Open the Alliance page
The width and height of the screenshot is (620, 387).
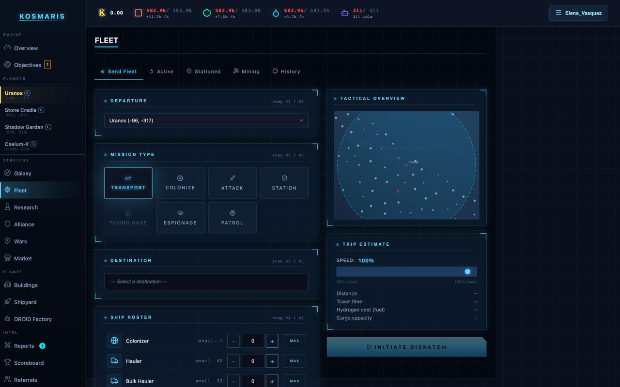tap(43, 224)
